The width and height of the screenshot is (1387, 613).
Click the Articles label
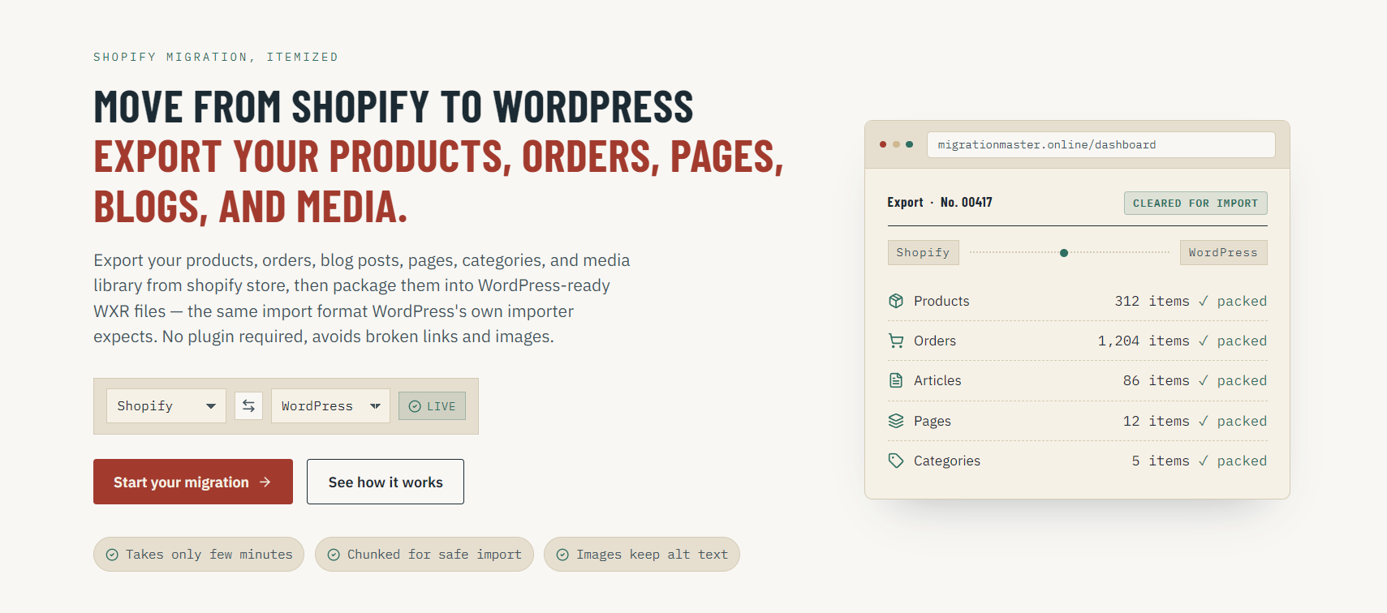[x=937, y=380]
